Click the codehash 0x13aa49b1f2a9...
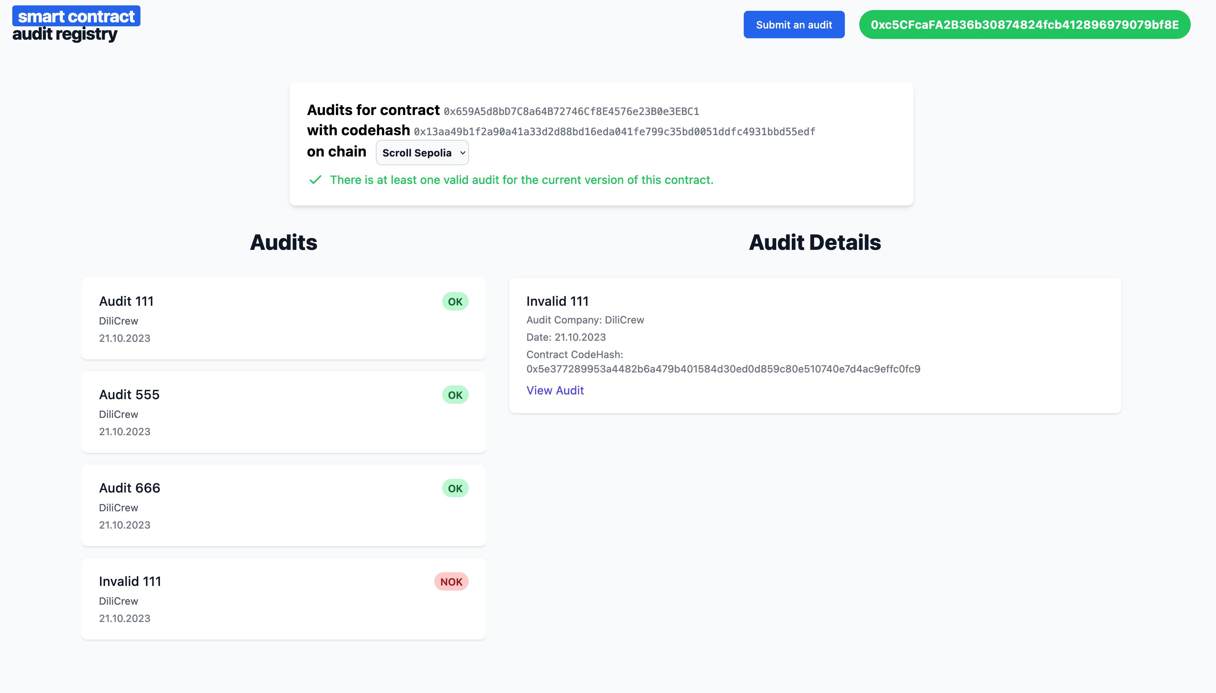This screenshot has height=693, width=1216. (614, 132)
